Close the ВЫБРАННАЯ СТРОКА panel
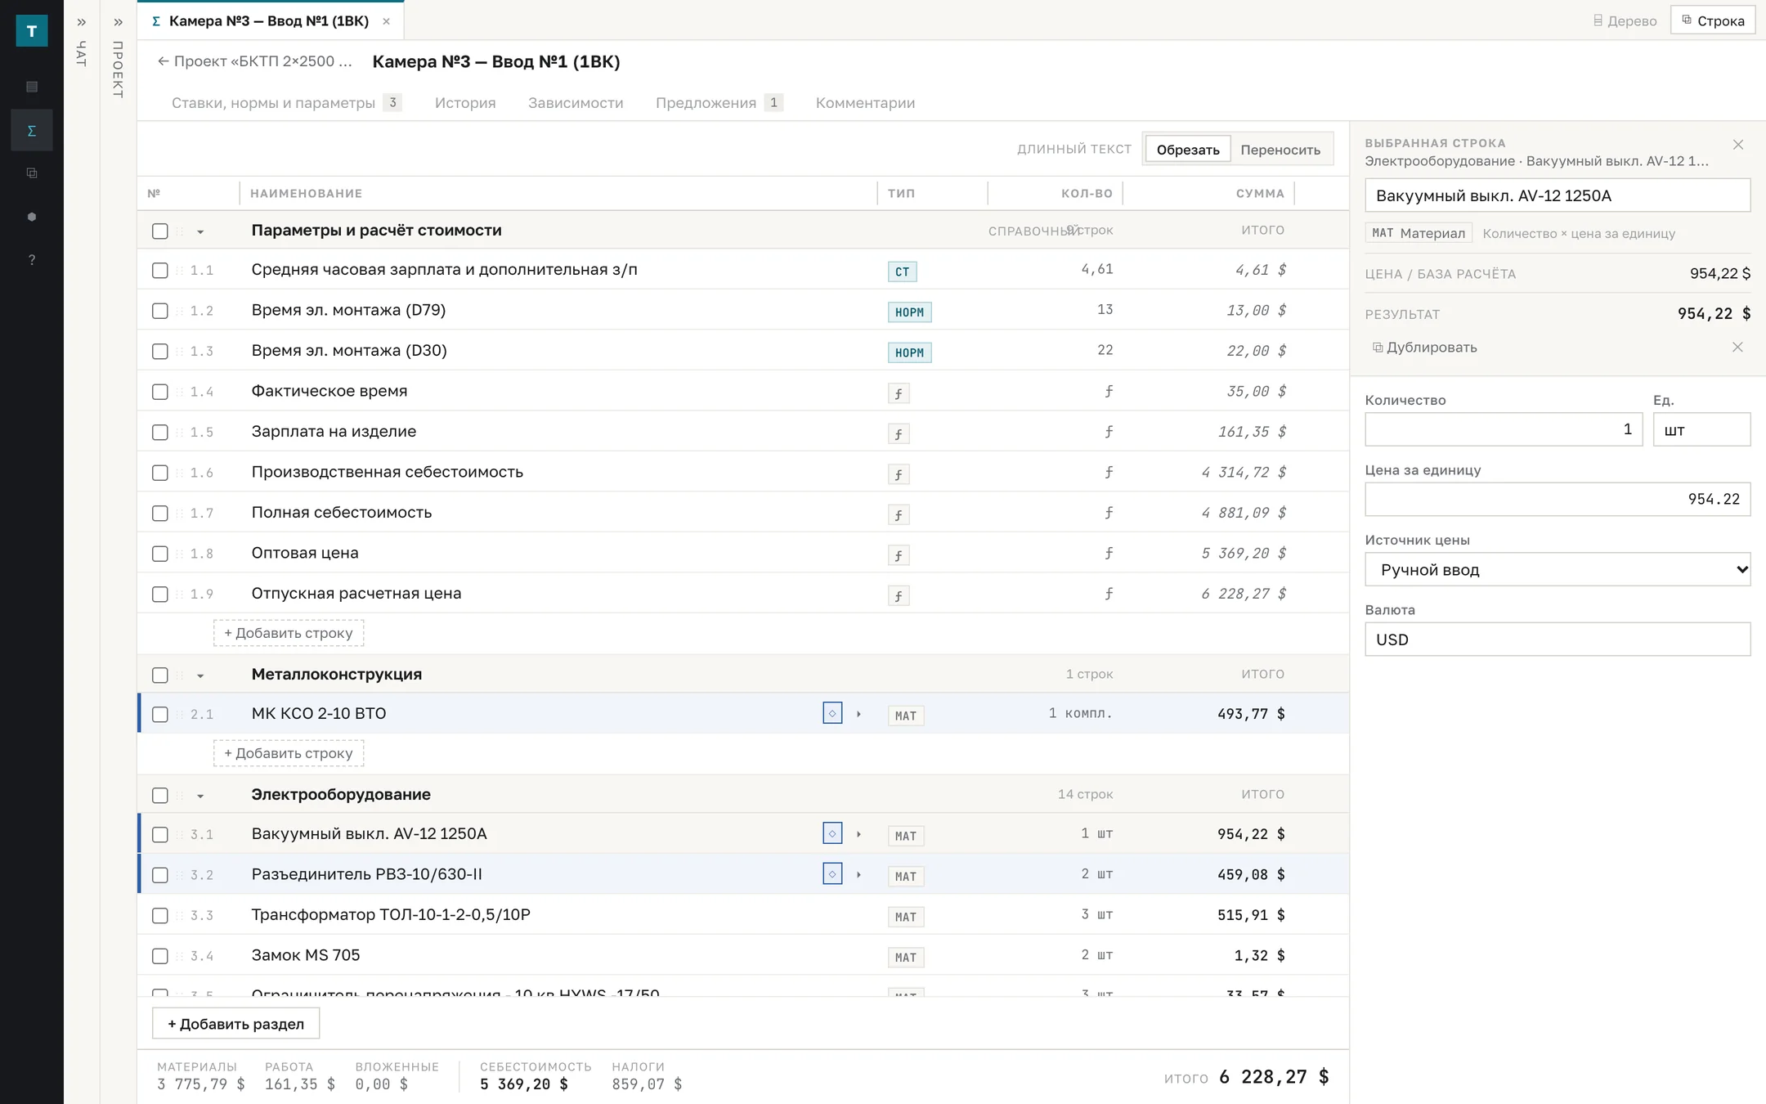1766x1104 pixels. pyautogui.click(x=1738, y=145)
